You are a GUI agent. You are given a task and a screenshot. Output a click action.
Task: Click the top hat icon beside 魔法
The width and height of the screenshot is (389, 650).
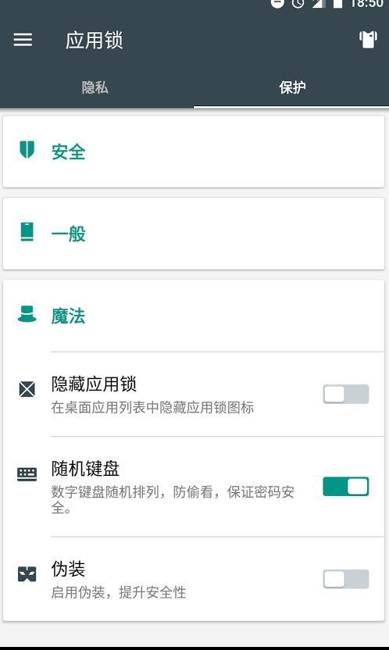pyautogui.click(x=27, y=314)
